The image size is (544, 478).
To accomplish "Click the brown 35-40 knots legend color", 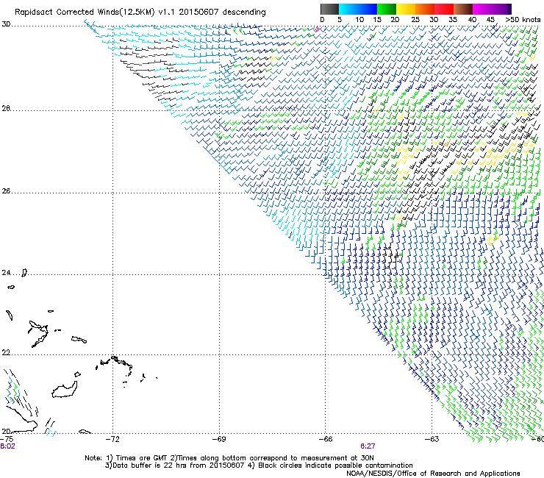I will point(463,9).
